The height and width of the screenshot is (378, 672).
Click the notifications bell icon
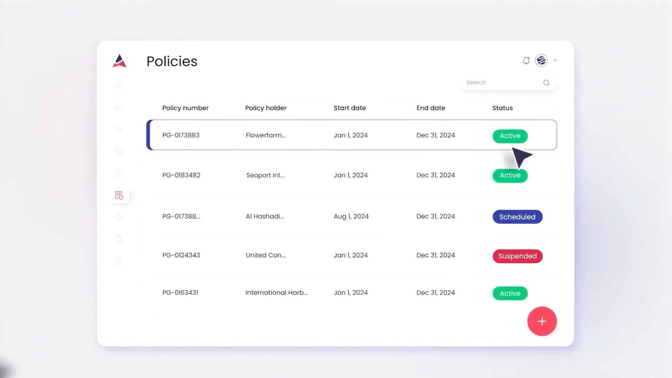526,61
